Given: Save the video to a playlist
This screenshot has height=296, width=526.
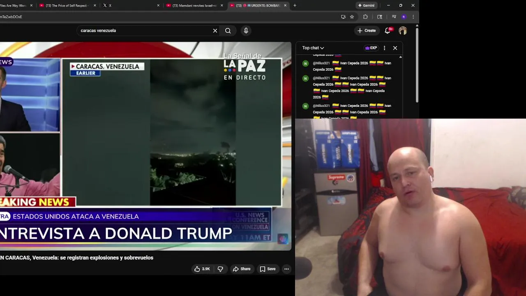Looking at the screenshot, I should pyautogui.click(x=268, y=269).
